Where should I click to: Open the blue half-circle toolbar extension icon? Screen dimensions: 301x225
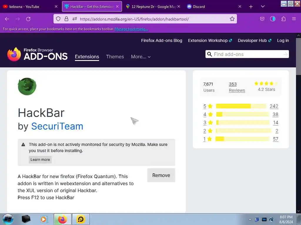(x=272, y=19)
